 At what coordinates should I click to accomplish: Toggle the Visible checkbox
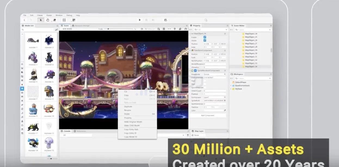click(205, 41)
